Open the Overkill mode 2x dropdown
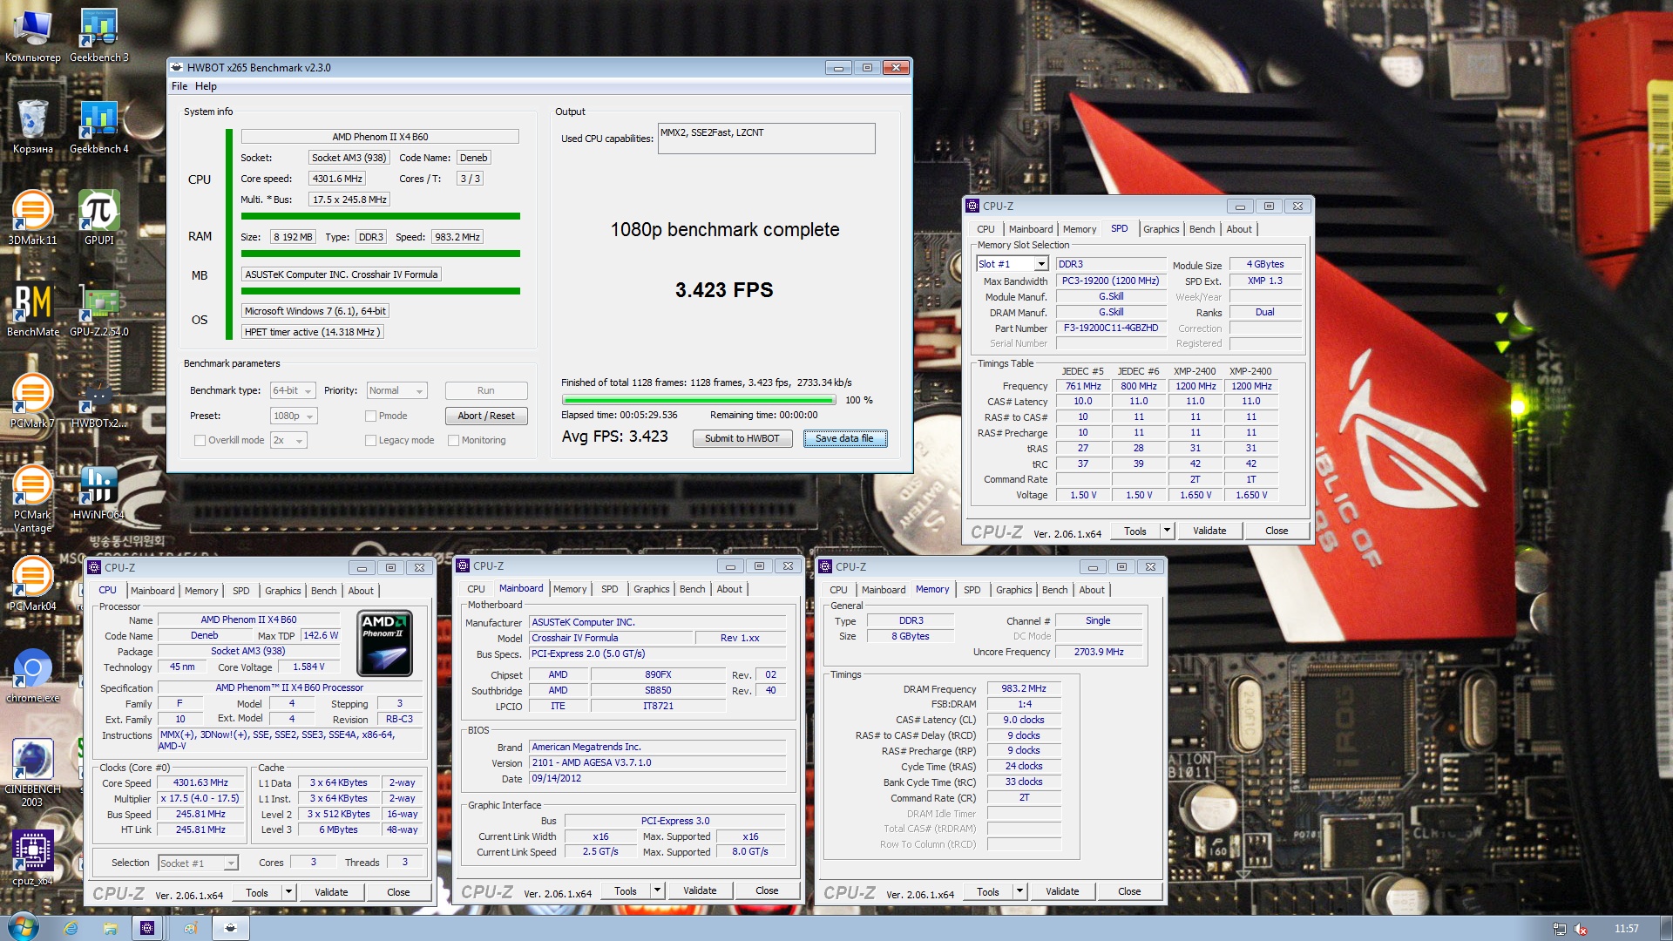This screenshot has height=941, width=1673. point(288,440)
